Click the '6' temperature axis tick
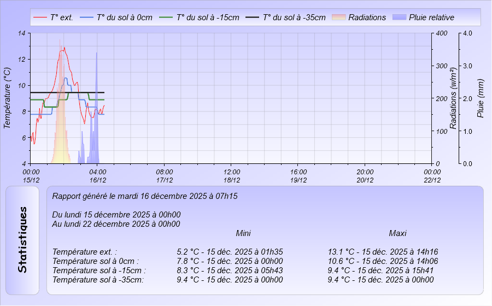492x306 pixels. click(x=24, y=138)
